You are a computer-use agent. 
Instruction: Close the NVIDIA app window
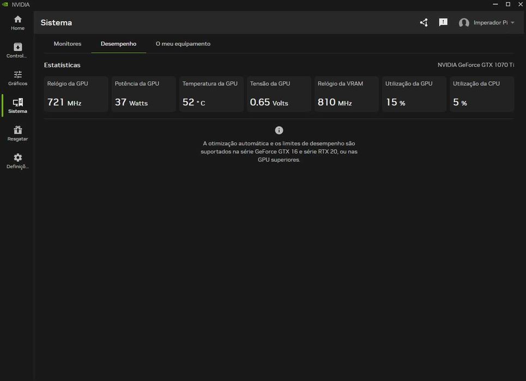point(521,4)
